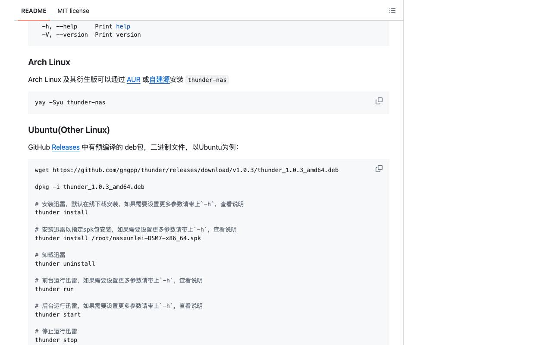The width and height of the screenshot is (552, 345).
Task: Click the comment about 后台运行迅雷
Action: pyautogui.click(x=119, y=306)
